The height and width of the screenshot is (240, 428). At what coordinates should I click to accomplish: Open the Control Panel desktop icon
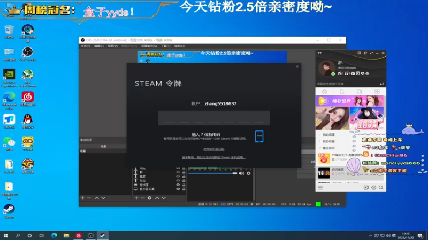[9, 54]
